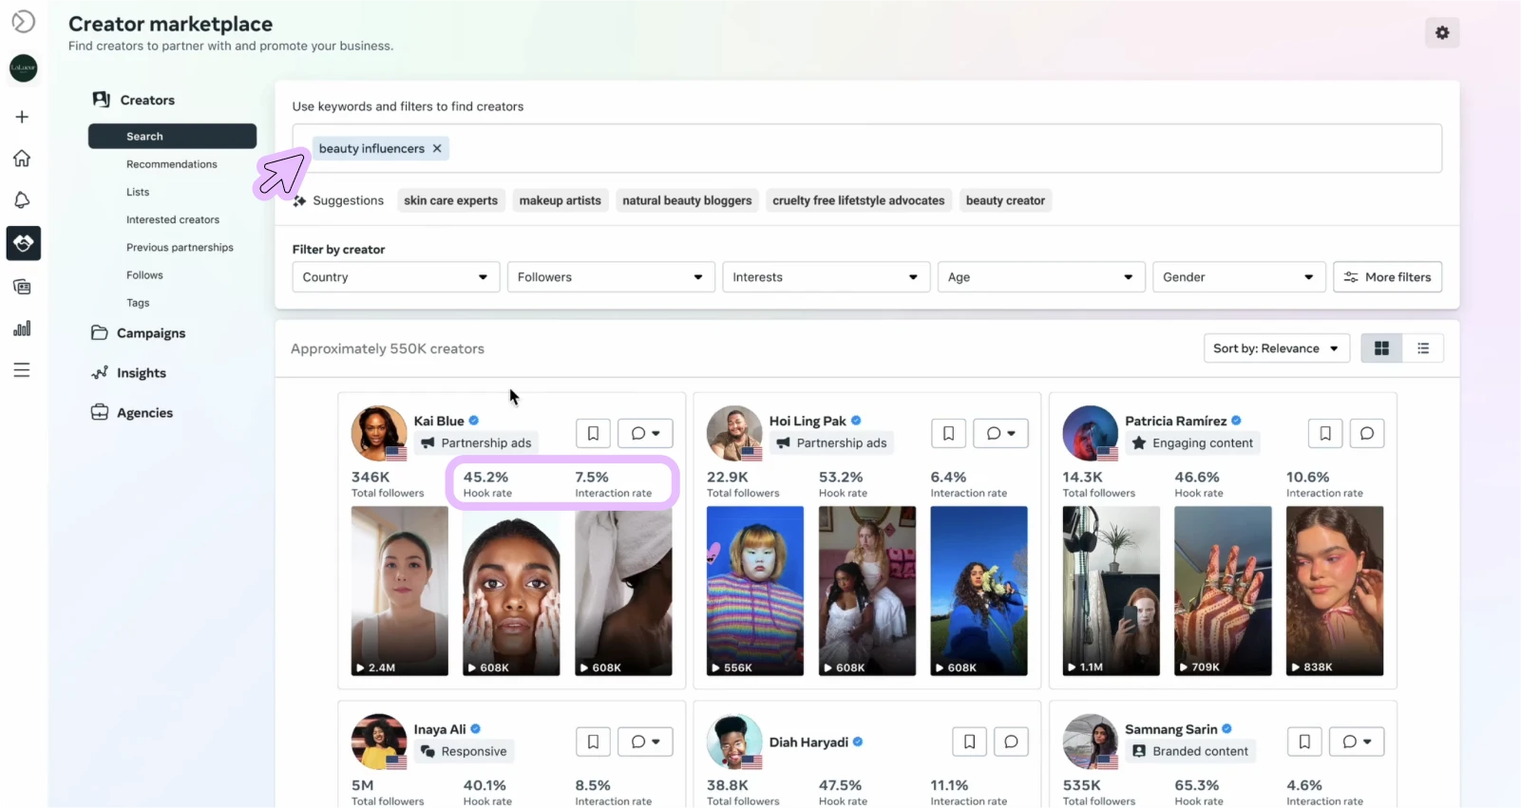Open Followers filter dropdown
This screenshot has width=1521, height=808.
coord(611,277)
